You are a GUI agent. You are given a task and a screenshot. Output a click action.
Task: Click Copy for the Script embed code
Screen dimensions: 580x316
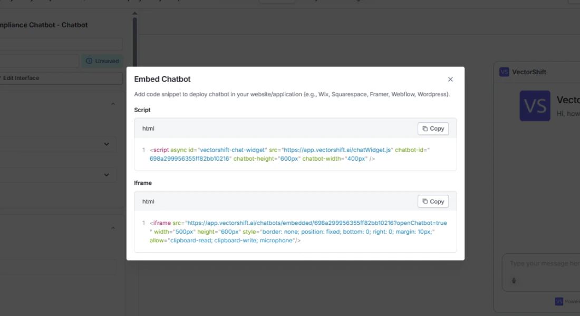433,128
